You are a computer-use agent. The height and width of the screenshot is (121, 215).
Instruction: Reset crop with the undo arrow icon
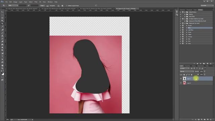pos(96,6)
